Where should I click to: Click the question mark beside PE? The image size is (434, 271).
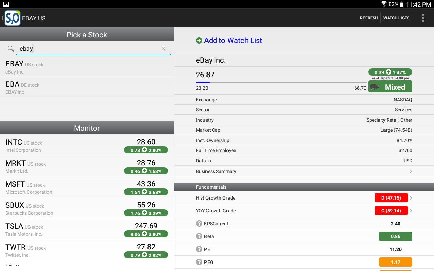[x=199, y=249]
